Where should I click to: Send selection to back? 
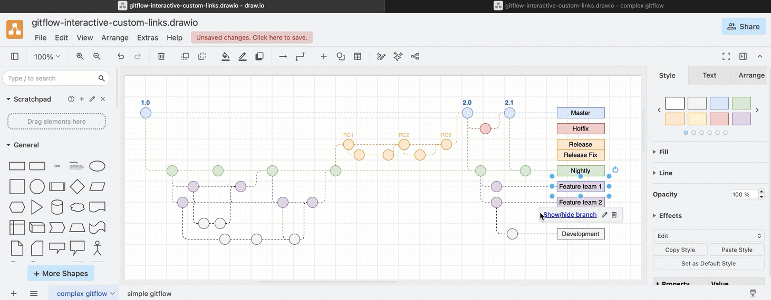pyautogui.click(x=202, y=56)
